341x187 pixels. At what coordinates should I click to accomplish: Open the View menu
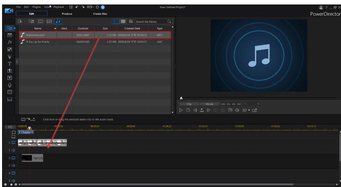click(47, 7)
